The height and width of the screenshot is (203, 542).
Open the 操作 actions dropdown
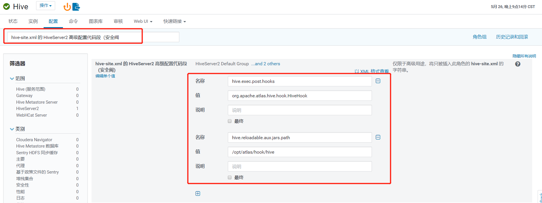[x=46, y=5]
